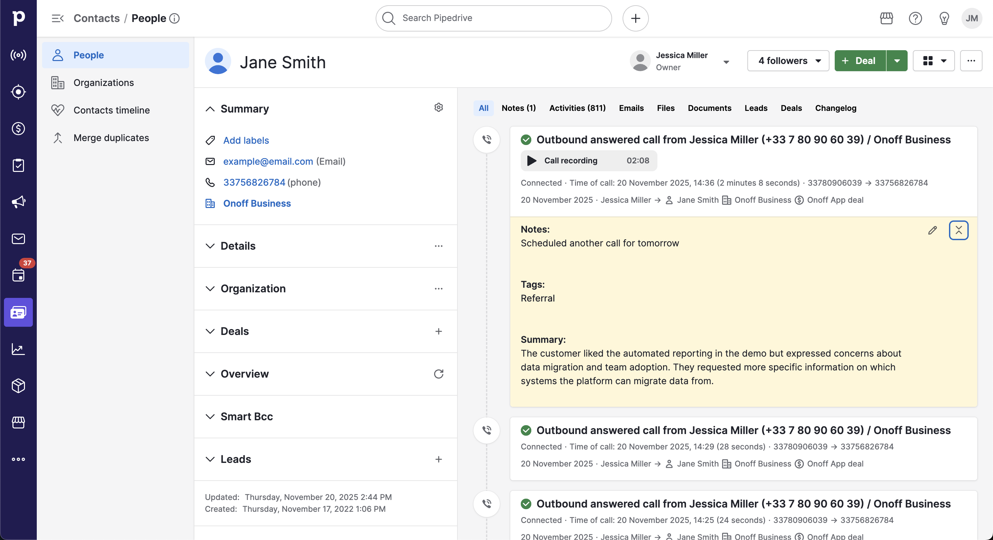Open Organizations in the contacts menu

coord(115,83)
